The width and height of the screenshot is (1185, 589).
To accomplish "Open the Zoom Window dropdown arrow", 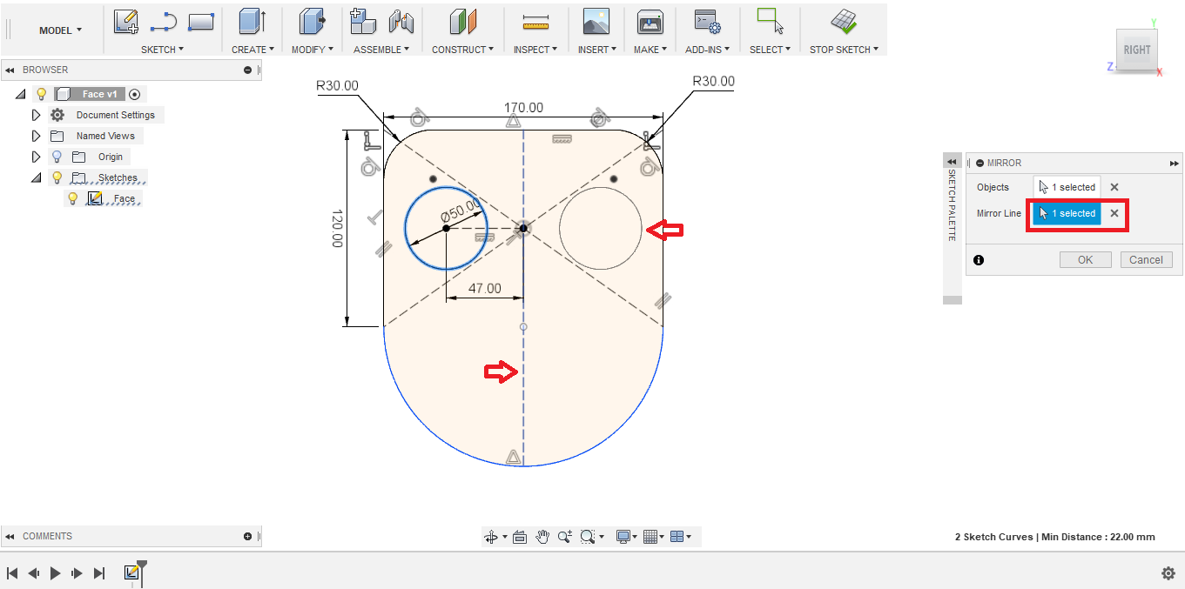I will pyautogui.click(x=602, y=537).
